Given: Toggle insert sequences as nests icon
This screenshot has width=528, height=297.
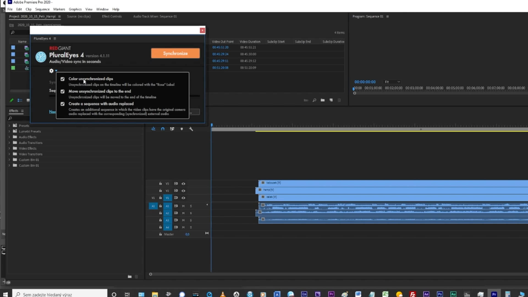Looking at the screenshot, I should pos(153,129).
